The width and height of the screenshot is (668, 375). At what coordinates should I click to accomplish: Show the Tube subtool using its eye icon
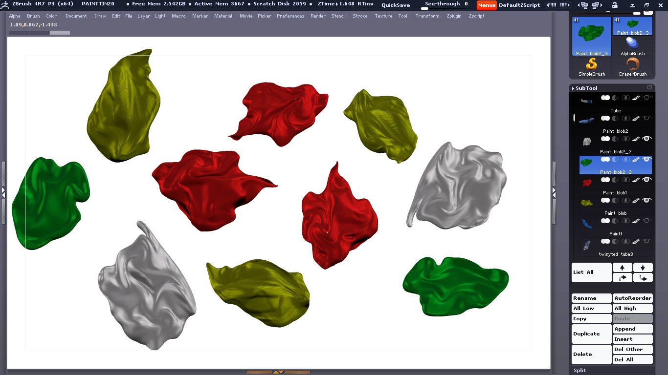click(647, 98)
